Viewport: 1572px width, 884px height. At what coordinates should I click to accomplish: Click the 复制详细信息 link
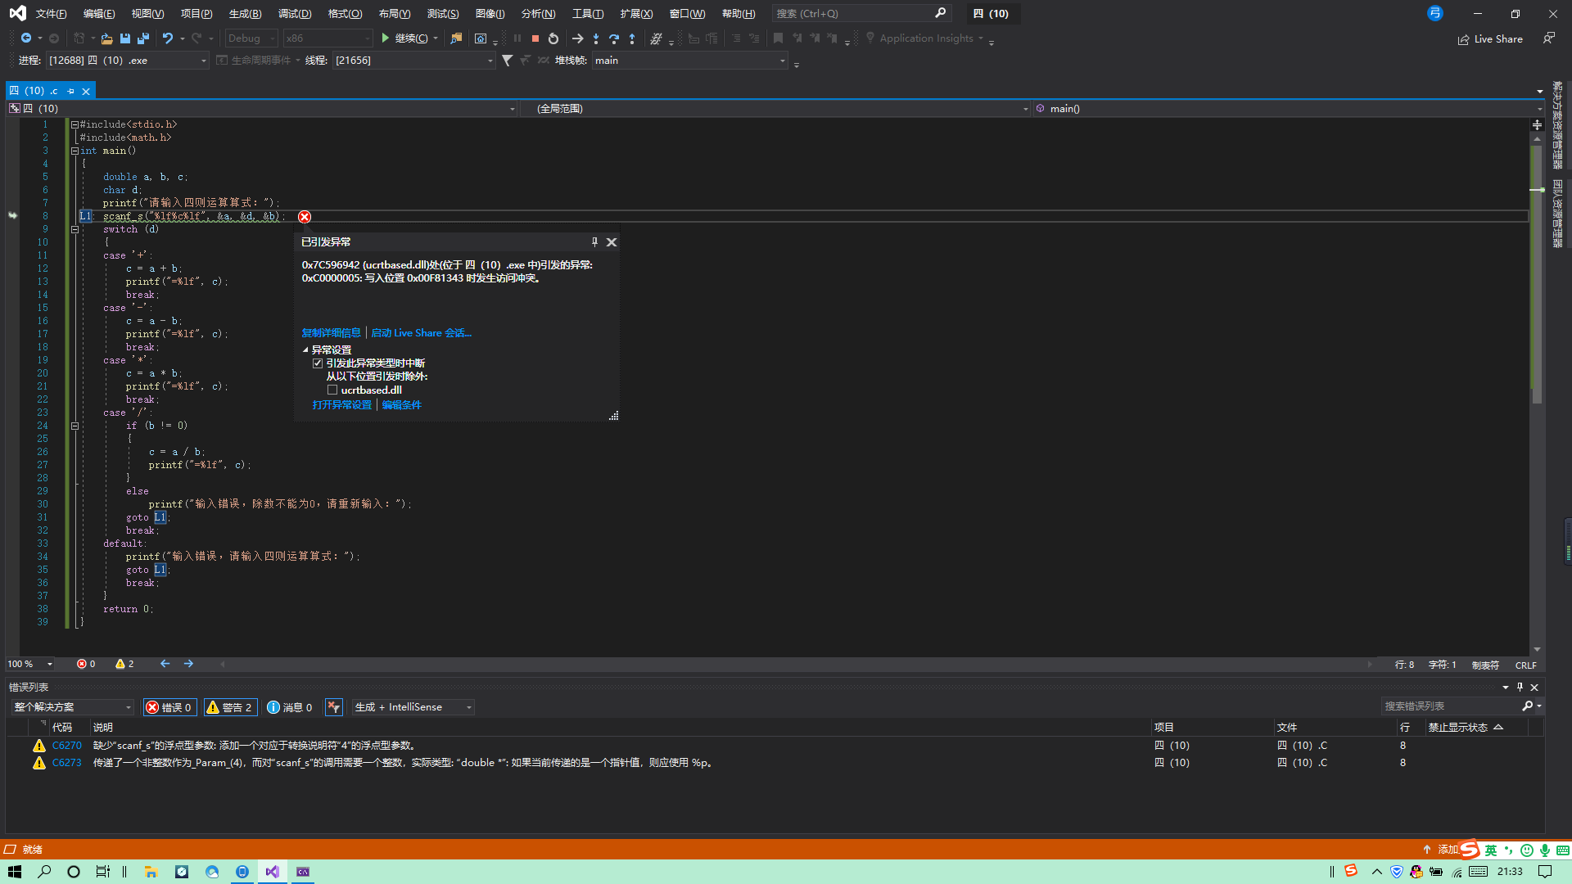click(331, 333)
